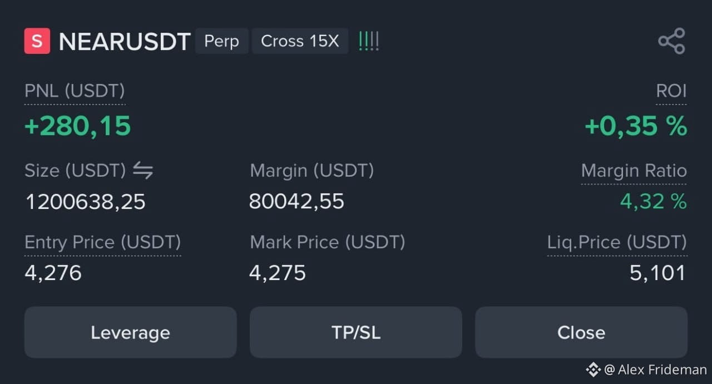This screenshot has width=712, height=384.
Task: Click the Binance logo watermark
Action: (x=593, y=370)
